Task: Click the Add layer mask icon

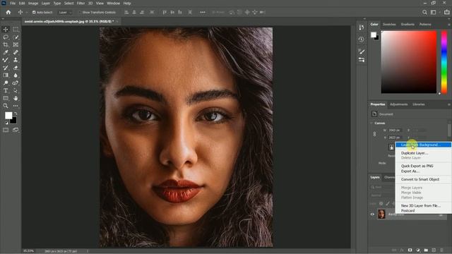Action: pyautogui.click(x=410, y=250)
